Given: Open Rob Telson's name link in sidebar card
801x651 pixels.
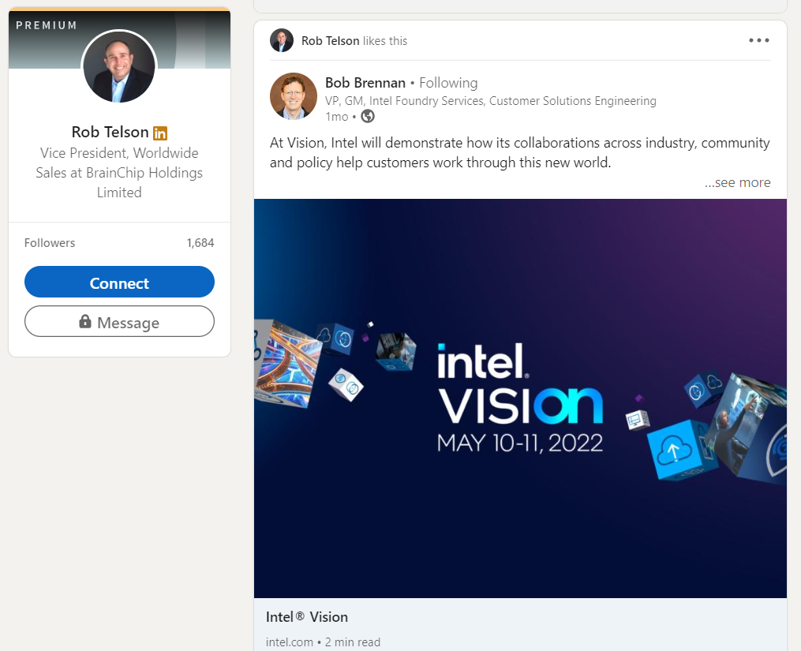Looking at the screenshot, I should [110, 132].
